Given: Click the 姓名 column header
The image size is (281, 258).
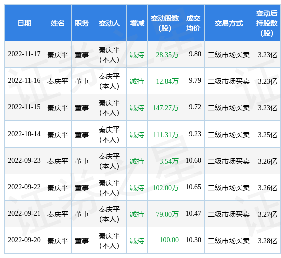Looking at the screenshot, I should pos(58,23).
